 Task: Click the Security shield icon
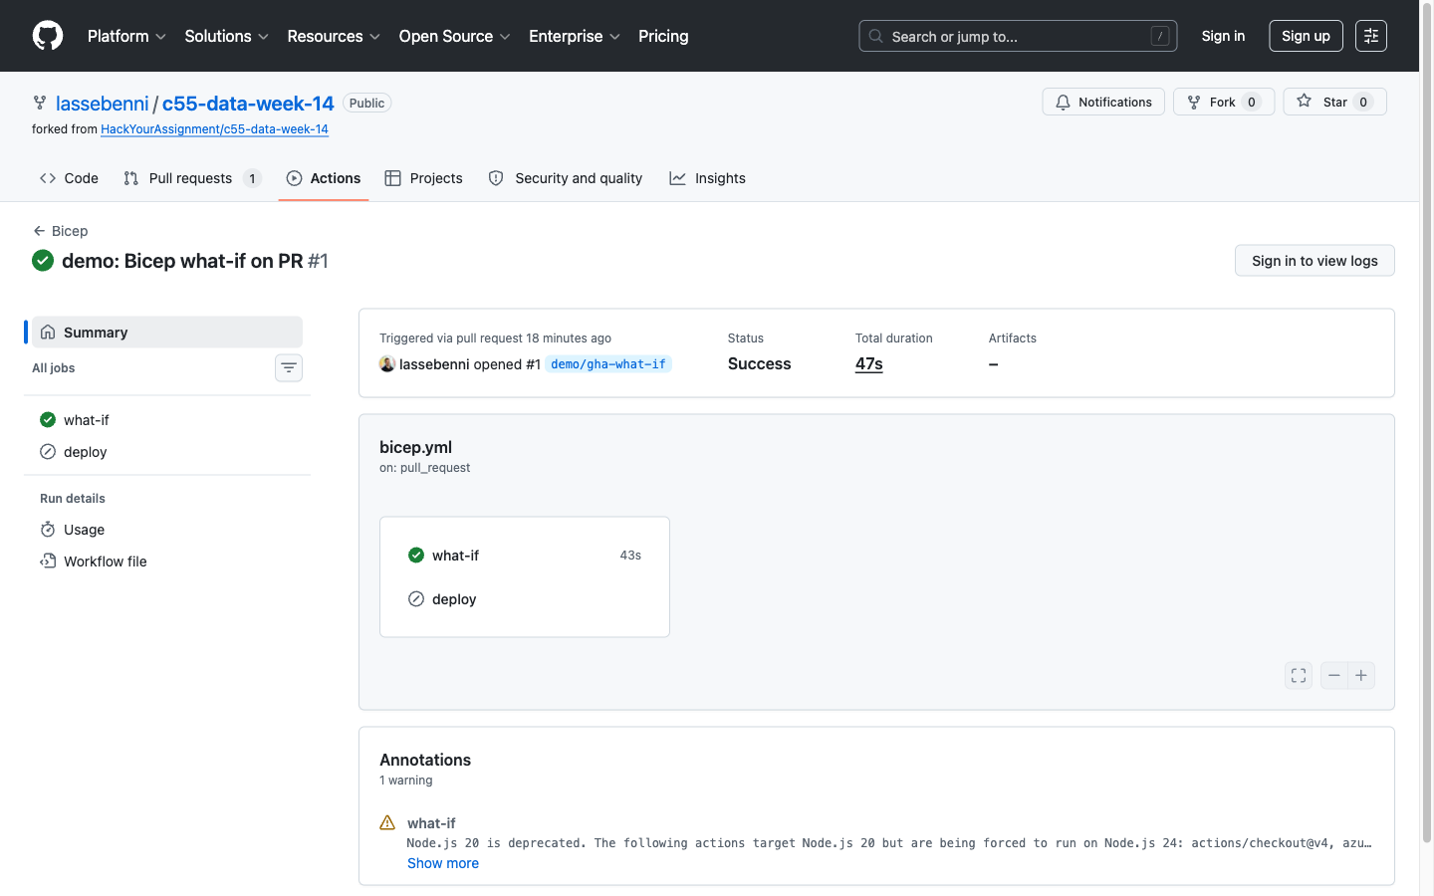pos(496,178)
